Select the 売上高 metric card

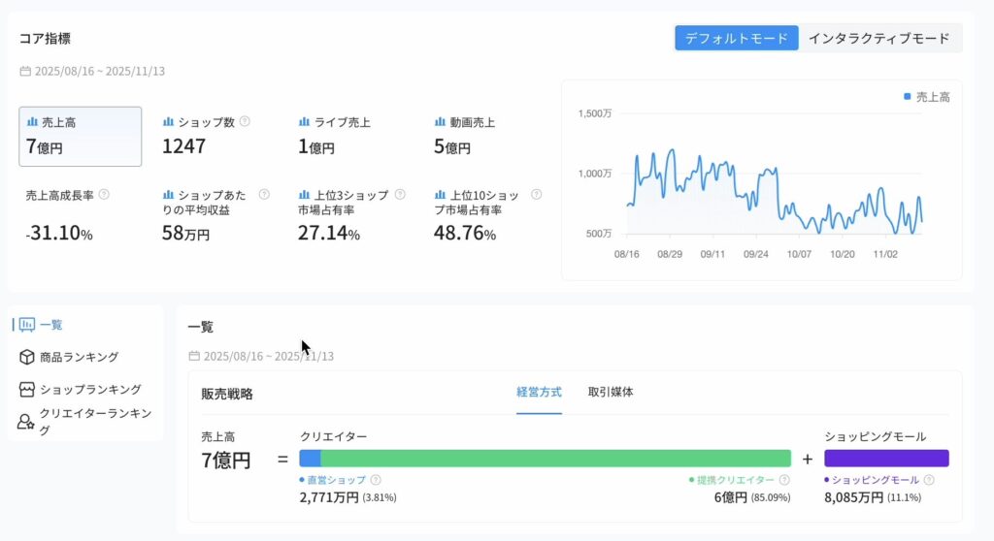80,137
